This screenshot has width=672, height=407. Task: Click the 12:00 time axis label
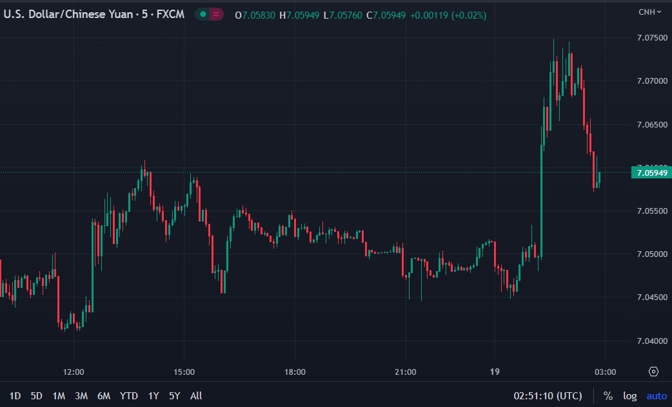click(74, 372)
